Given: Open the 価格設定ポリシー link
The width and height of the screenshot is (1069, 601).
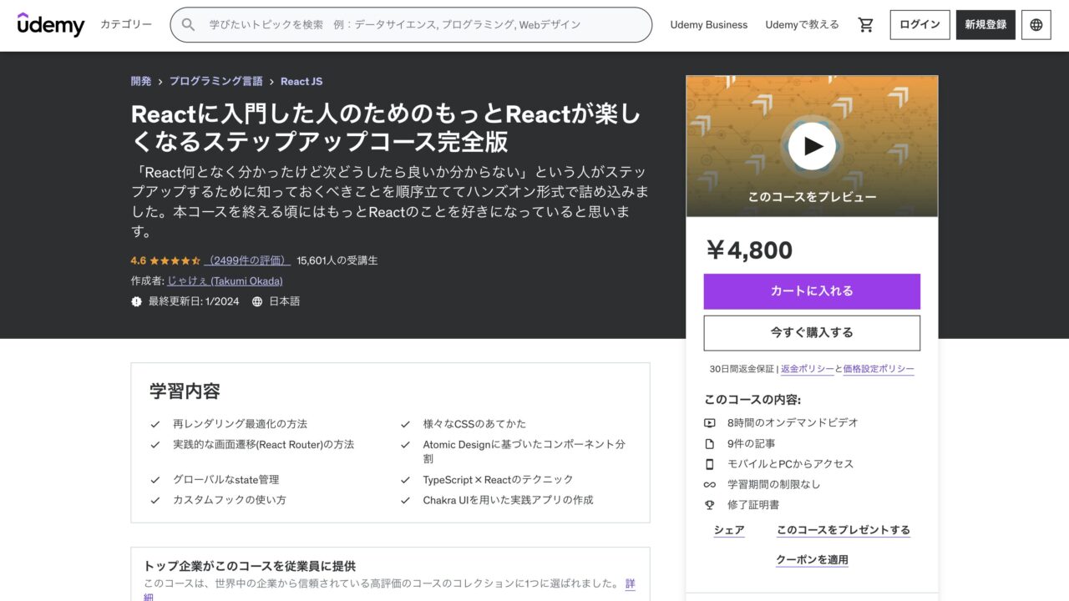Looking at the screenshot, I should click(x=879, y=369).
